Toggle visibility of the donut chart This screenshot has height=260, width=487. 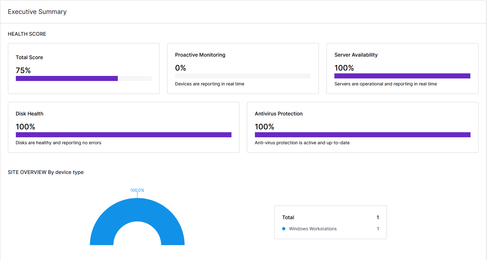pyautogui.click(x=137, y=221)
